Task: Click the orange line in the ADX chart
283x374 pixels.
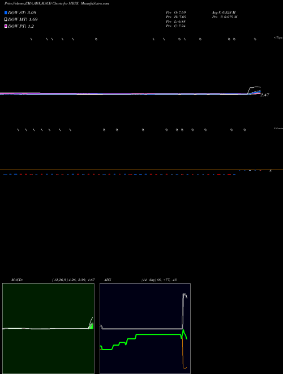Action: 183,353
